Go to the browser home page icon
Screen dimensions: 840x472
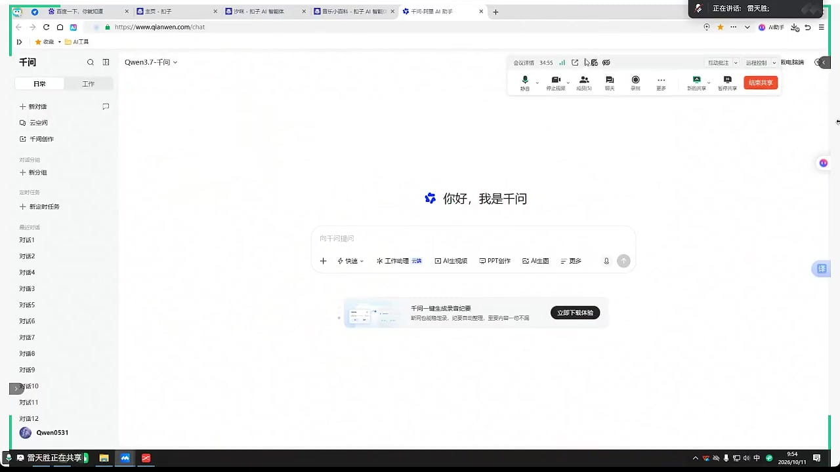click(60, 27)
